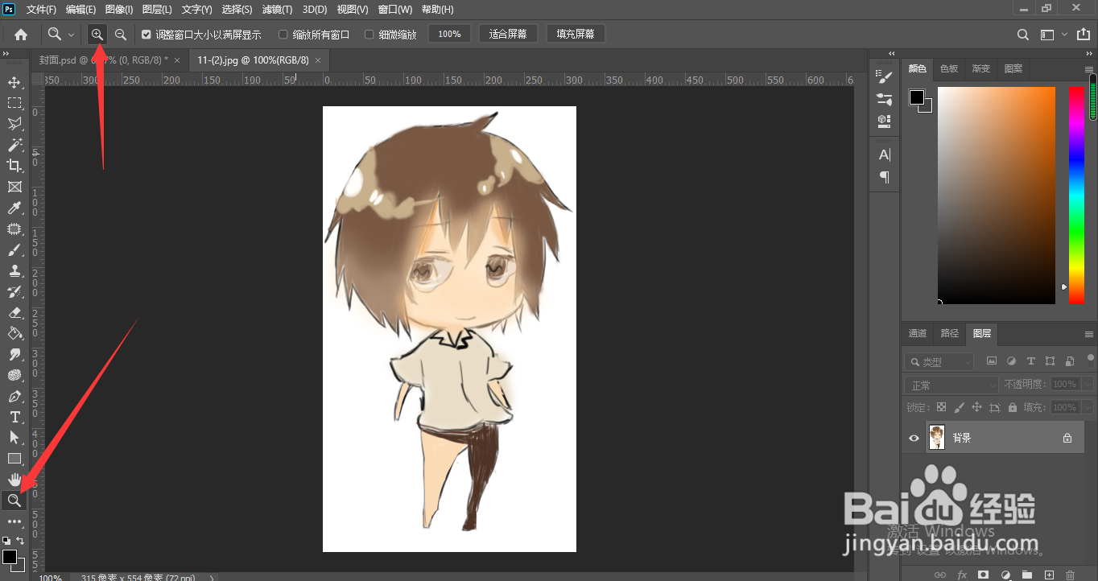Toggle lock position
Screen dimensions: 1098x581
(x=976, y=407)
